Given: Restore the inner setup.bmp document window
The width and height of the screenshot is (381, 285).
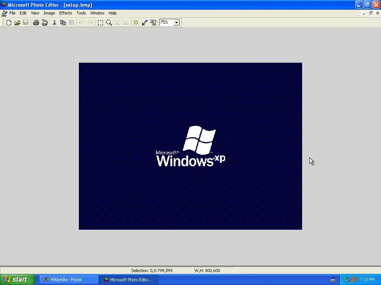Looking at the screenshot, I should click(371, 13).
